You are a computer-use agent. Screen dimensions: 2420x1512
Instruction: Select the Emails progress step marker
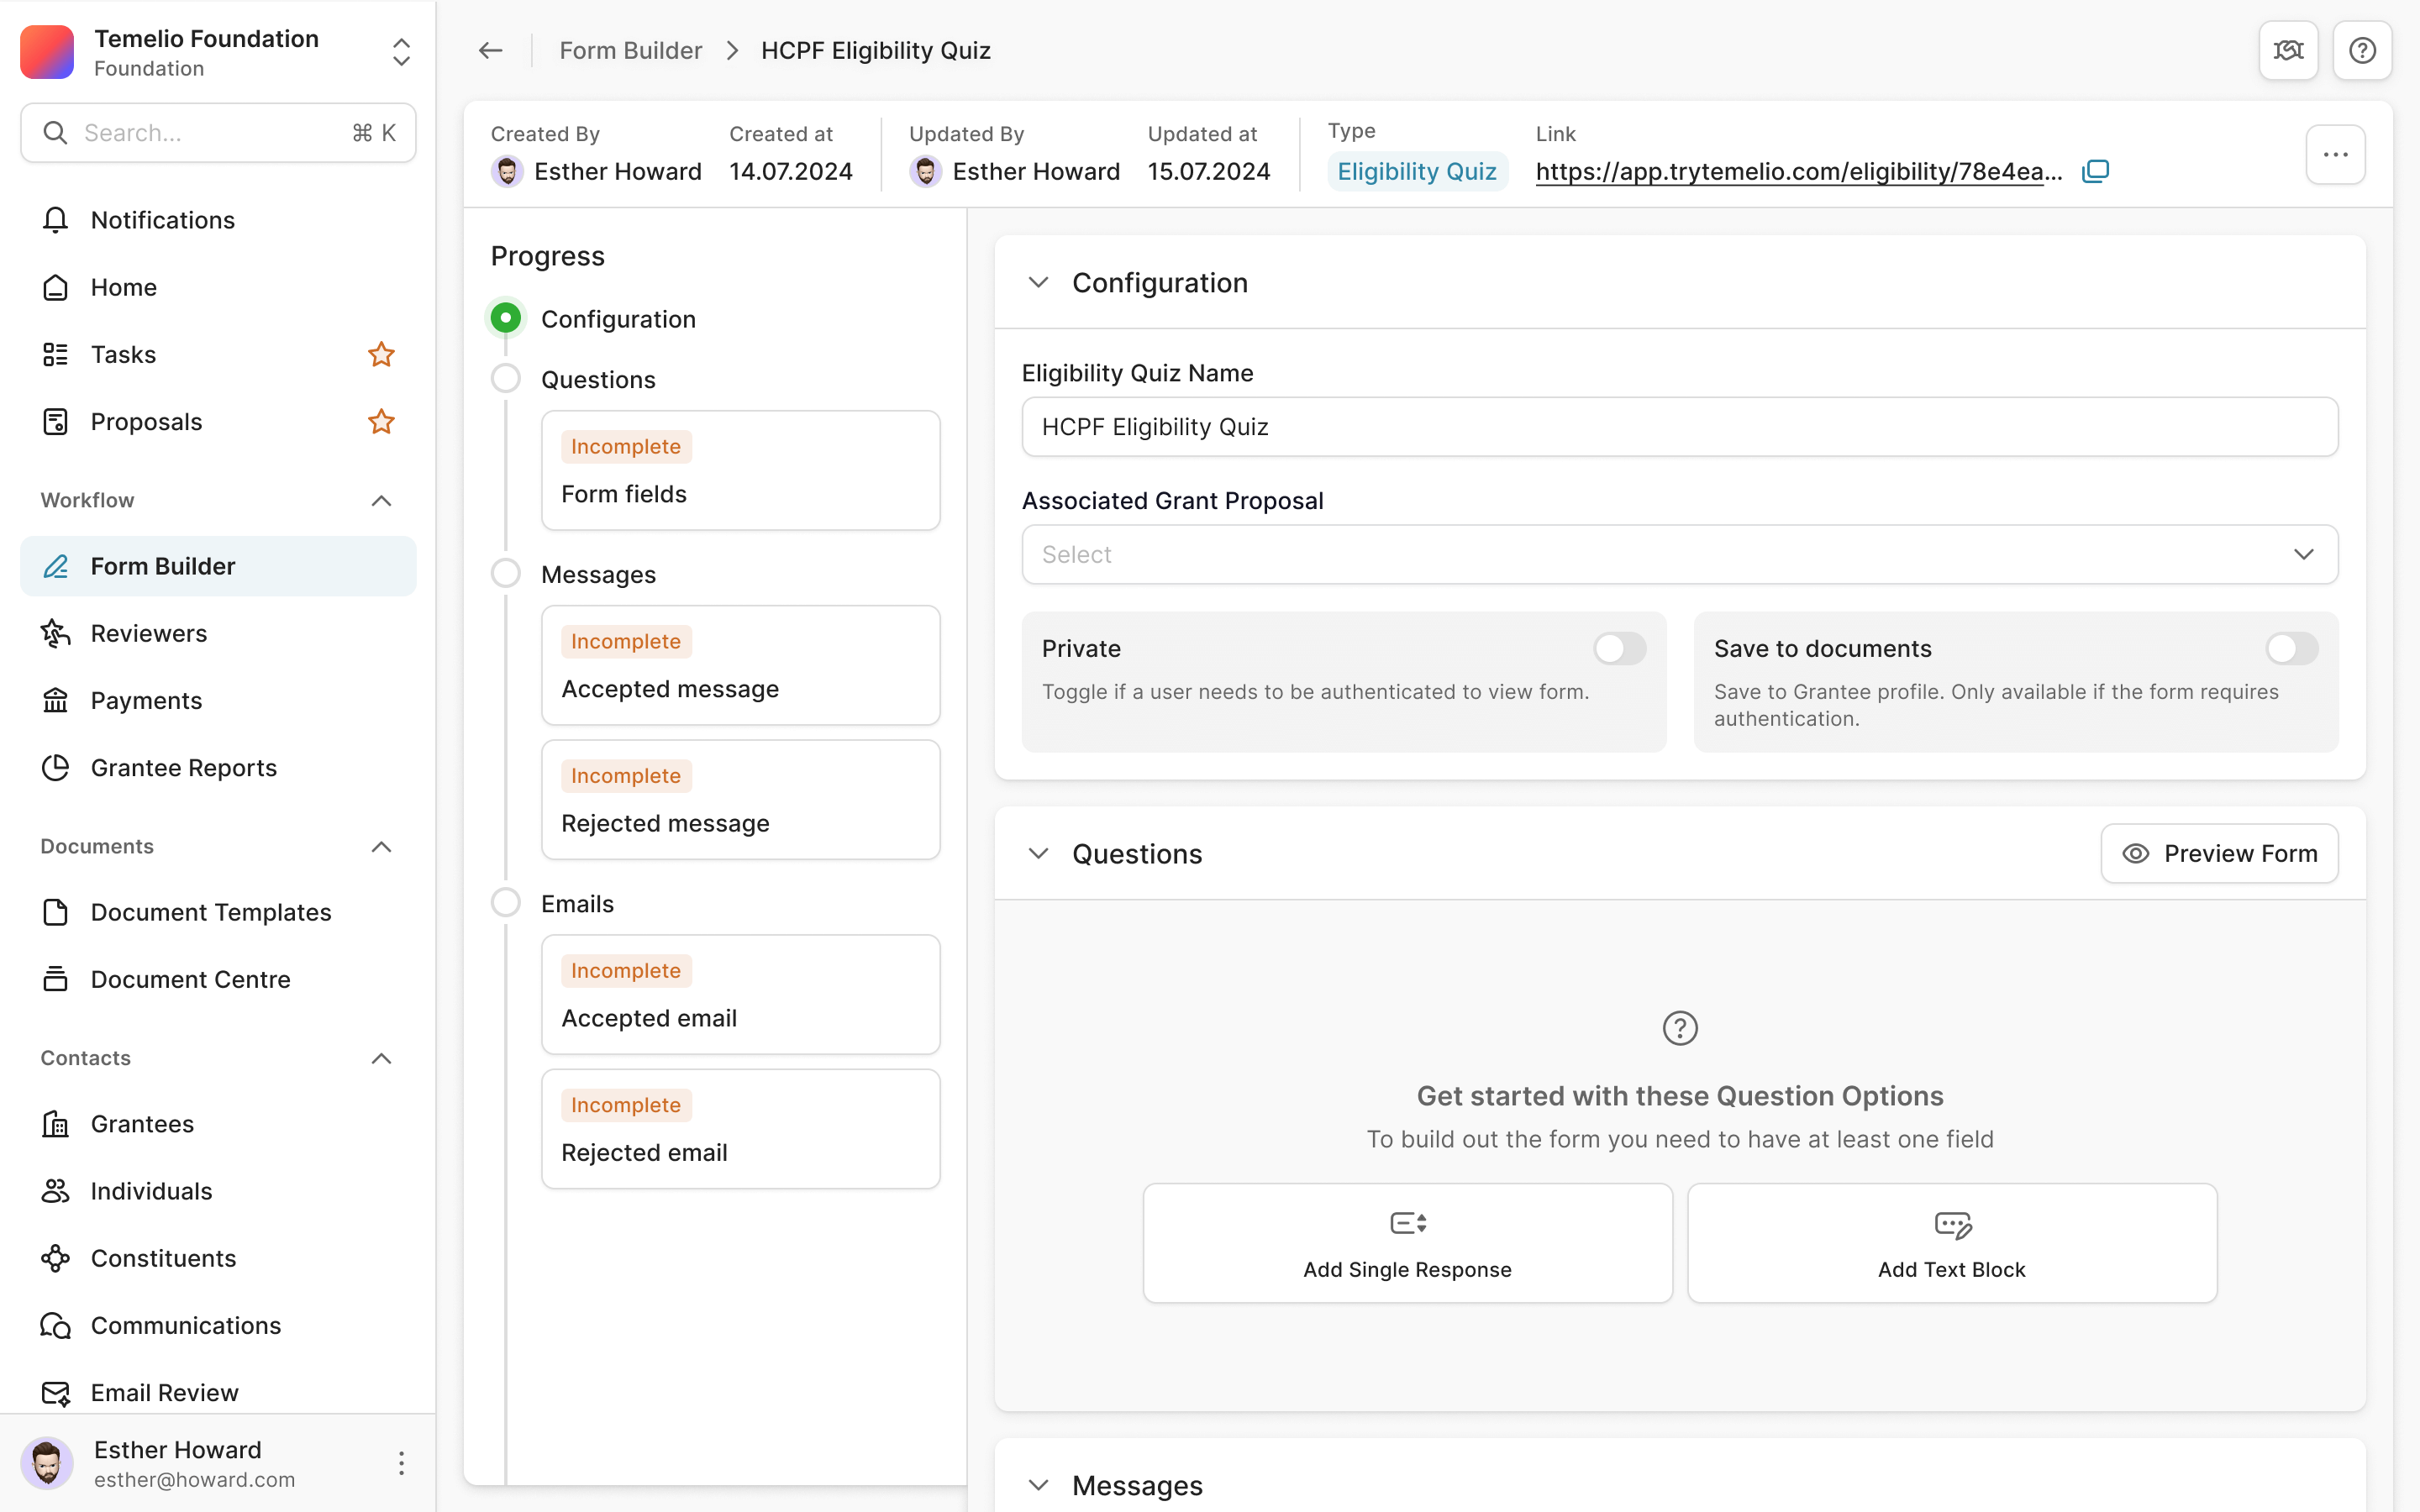click(506, 903)
